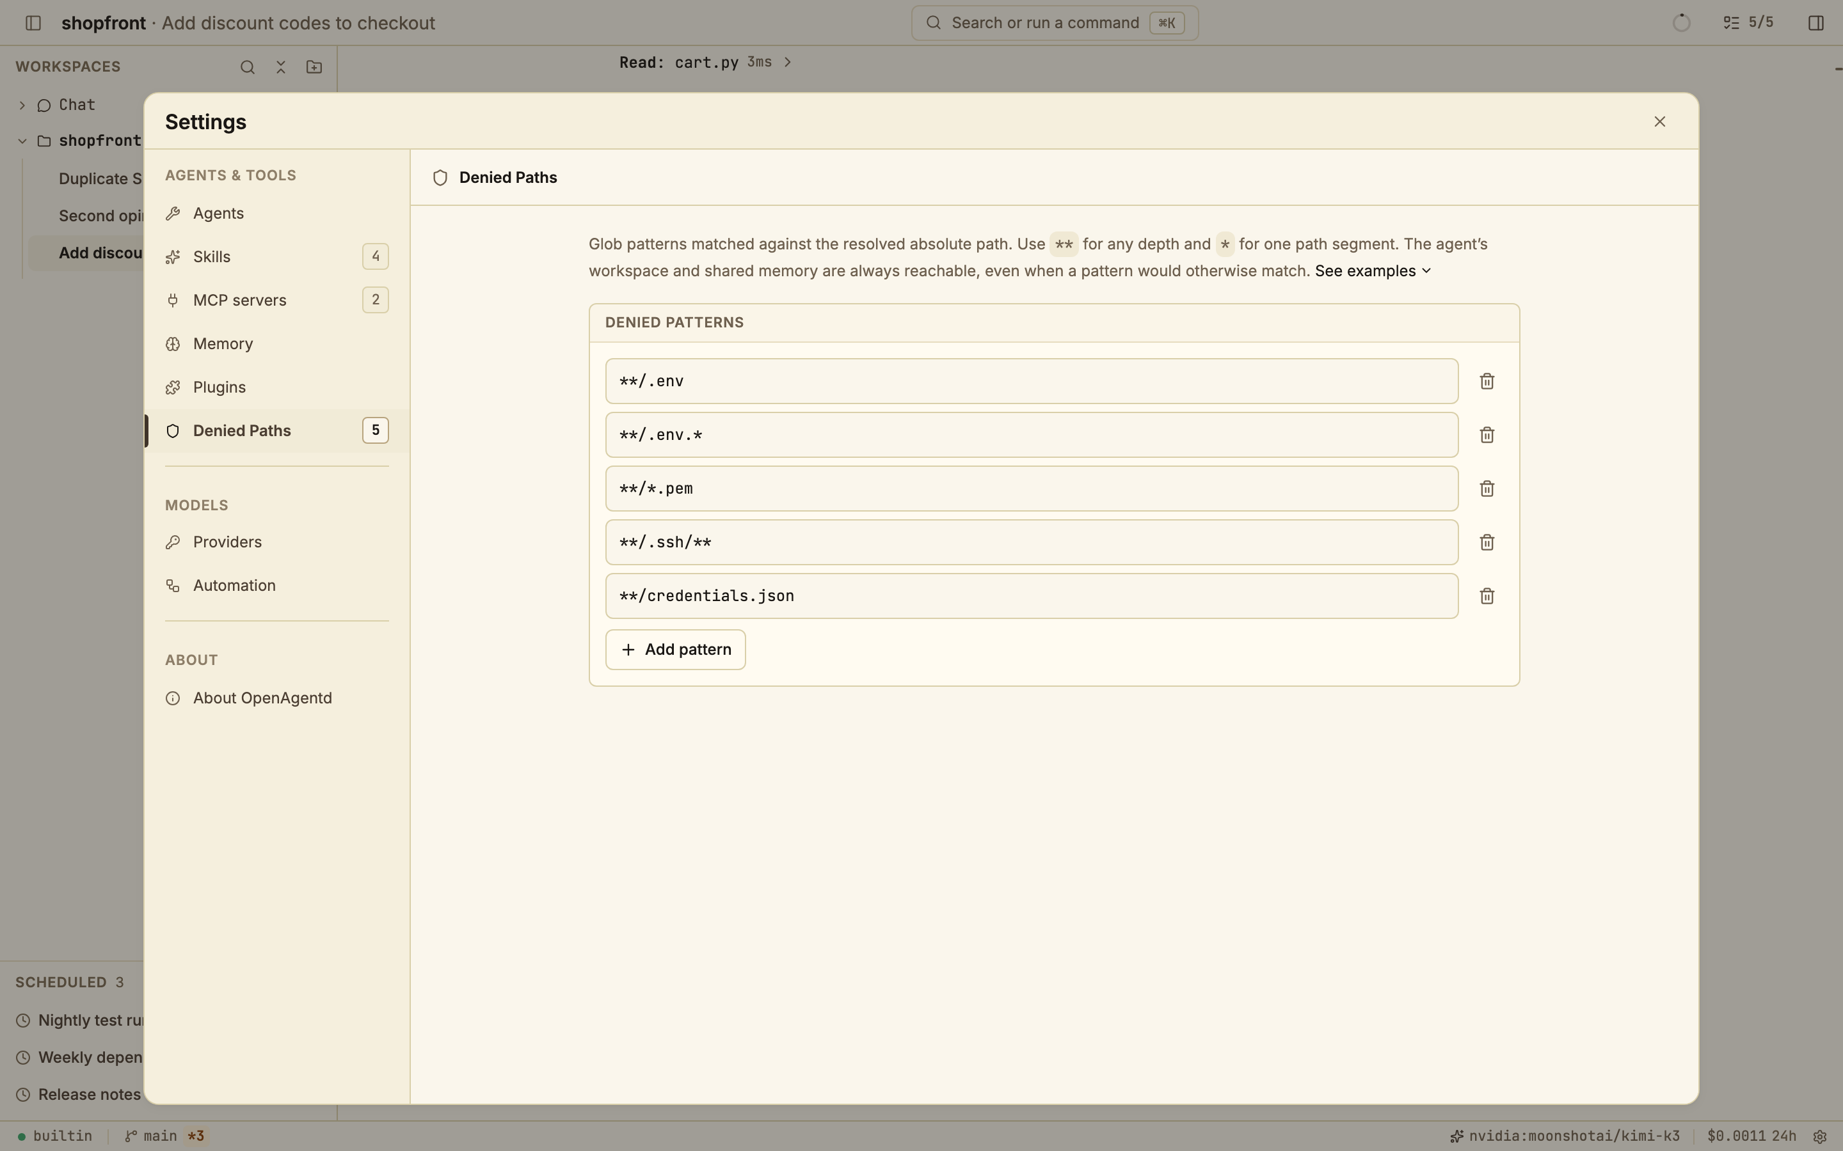Screen dimensions: 1843x1151
Task: Delete the **/.env denied pattern
Action: 1487,381
